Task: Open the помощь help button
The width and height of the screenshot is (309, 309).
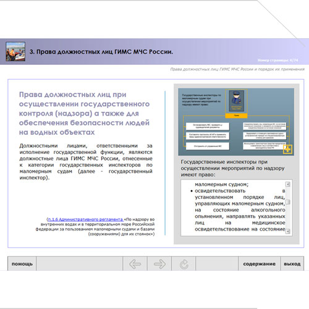Action: 22,264
